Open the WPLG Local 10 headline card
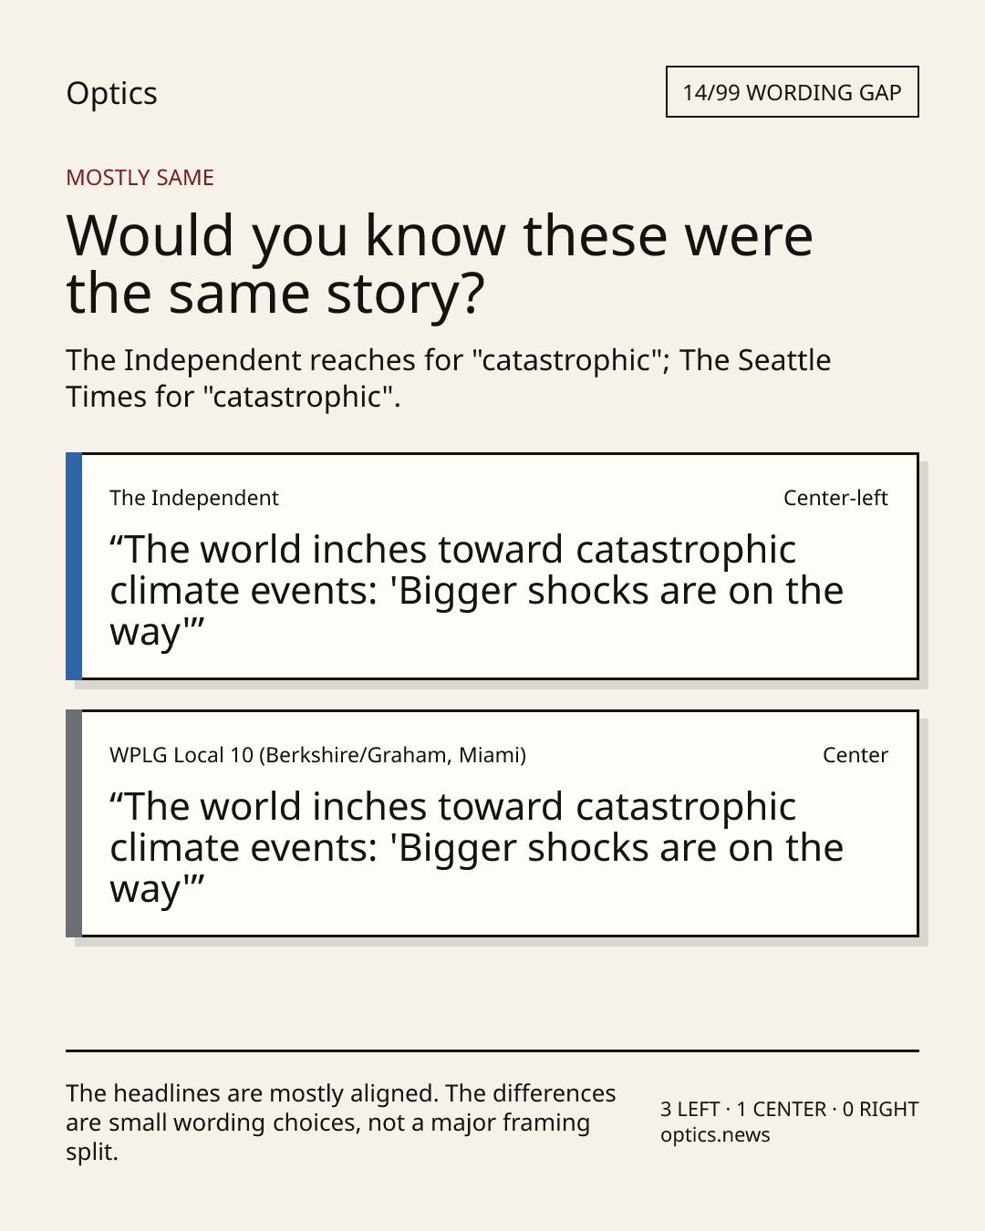Screen dimensions: 985x1231 point(492,823)
